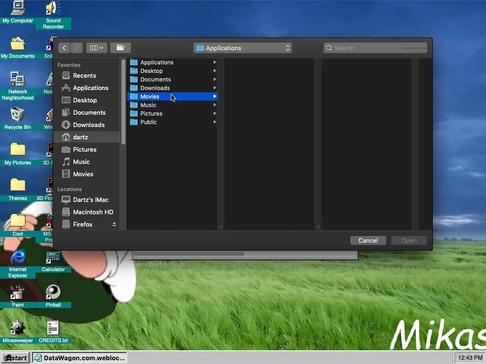Click the Search field in the dialog
486x364 pixels.
[x=375, y=48]
